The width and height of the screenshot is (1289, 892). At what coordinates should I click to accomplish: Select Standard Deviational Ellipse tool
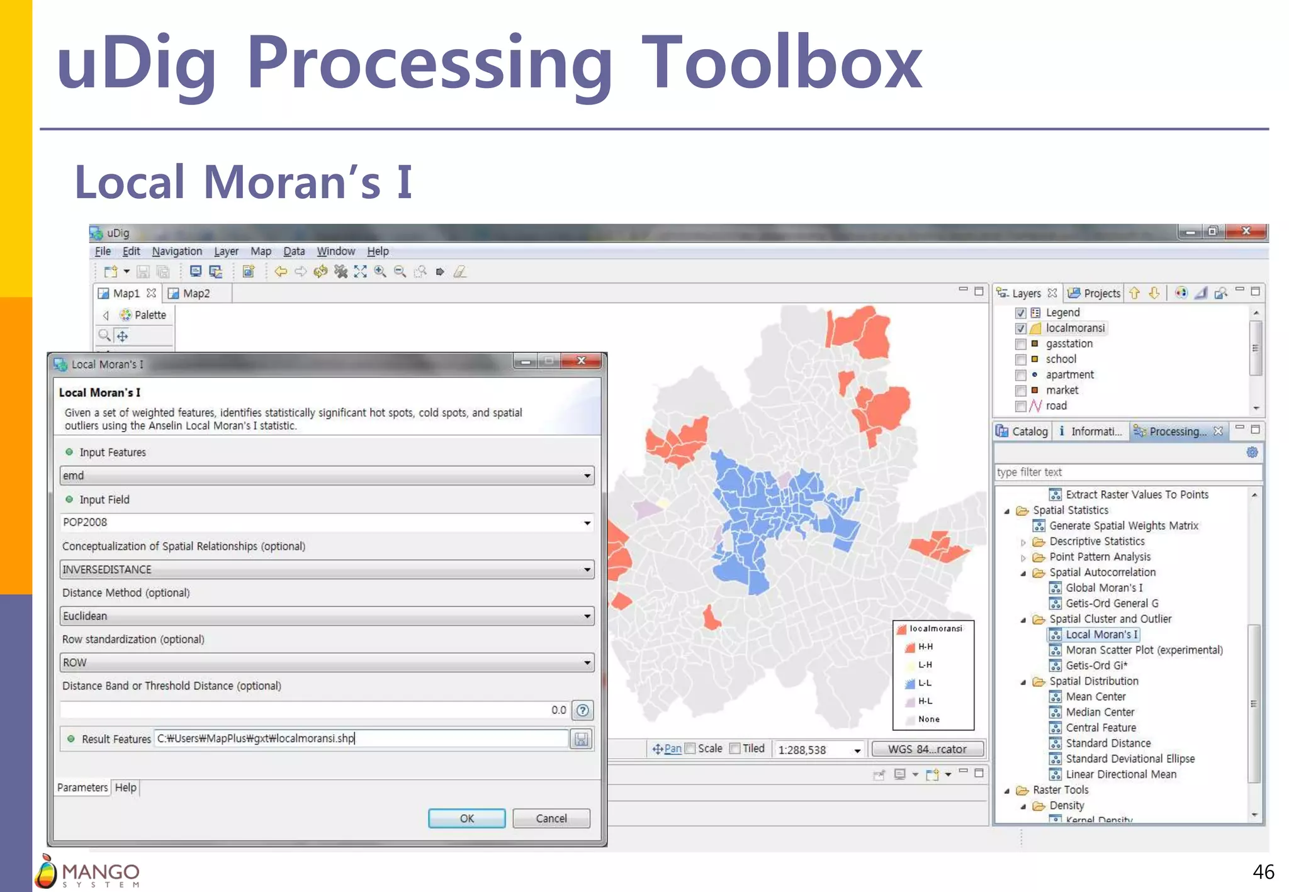coord(1130,759)
